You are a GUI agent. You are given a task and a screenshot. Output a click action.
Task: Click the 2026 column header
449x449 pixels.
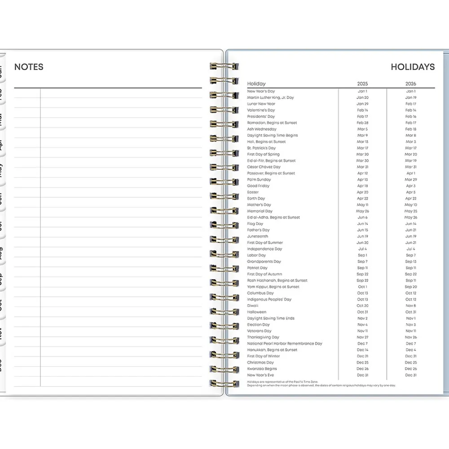[410, 84]
